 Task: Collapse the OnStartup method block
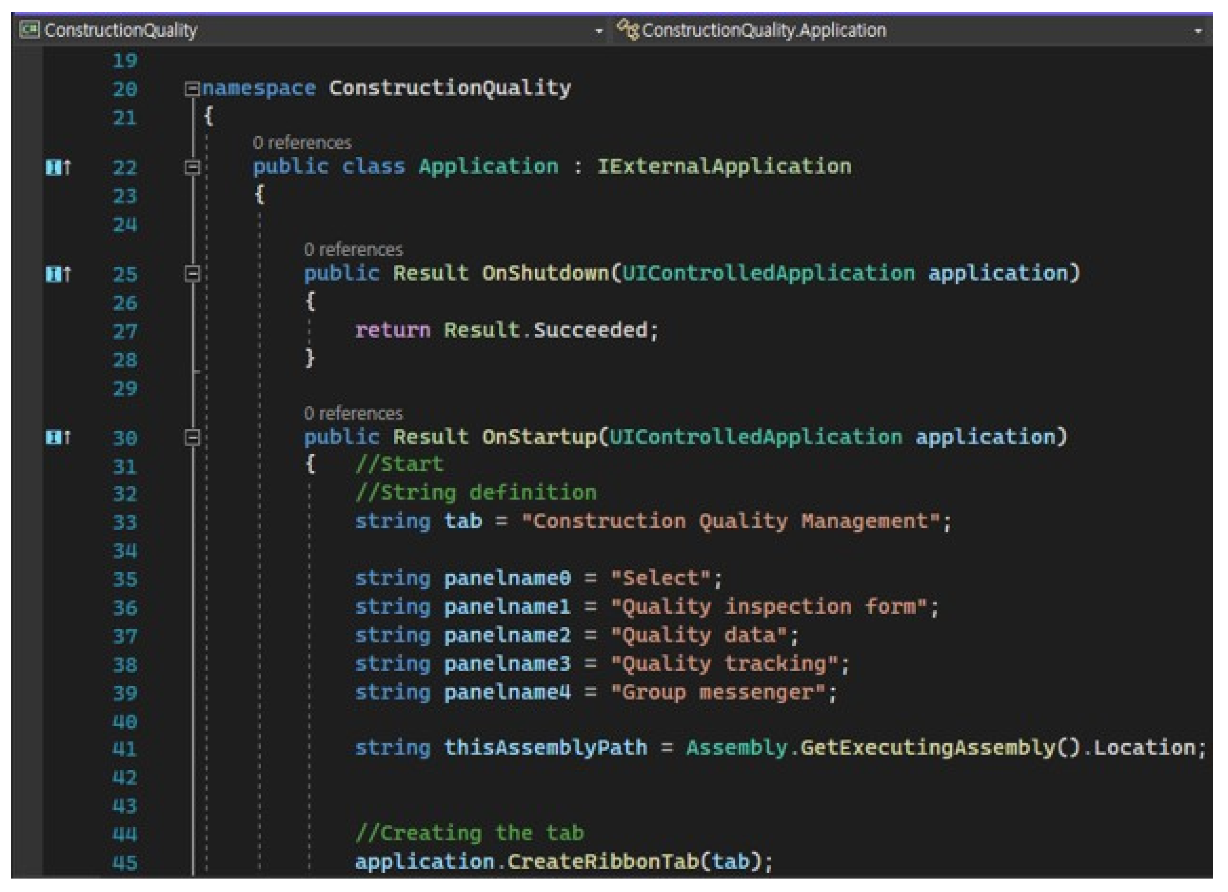point(192,437)
